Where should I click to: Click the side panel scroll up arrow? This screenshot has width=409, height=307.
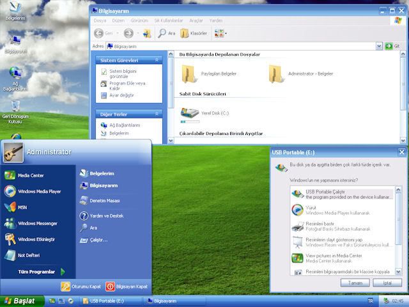[171, 54]
